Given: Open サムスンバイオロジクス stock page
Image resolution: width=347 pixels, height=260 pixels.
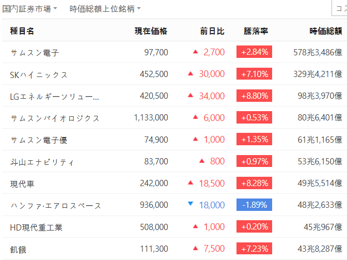Looking at the screenshot, I should coord(55,118).
